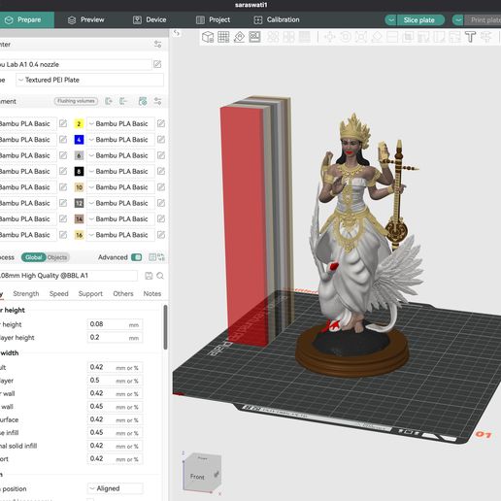Edit preset for filament 4
Screen dimensions: 501x501
(161, 140)
